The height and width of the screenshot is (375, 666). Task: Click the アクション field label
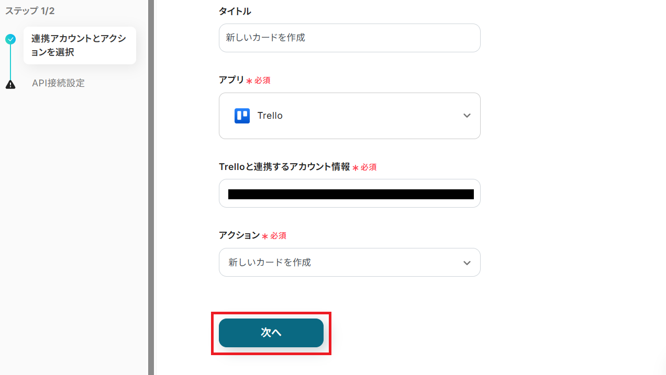click(239, 235)
